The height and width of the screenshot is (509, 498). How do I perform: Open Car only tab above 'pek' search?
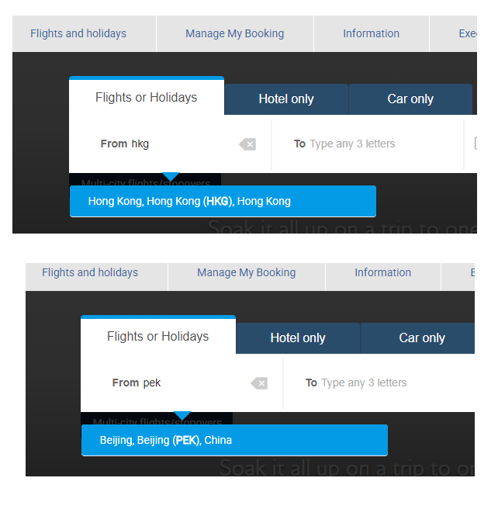422,338
